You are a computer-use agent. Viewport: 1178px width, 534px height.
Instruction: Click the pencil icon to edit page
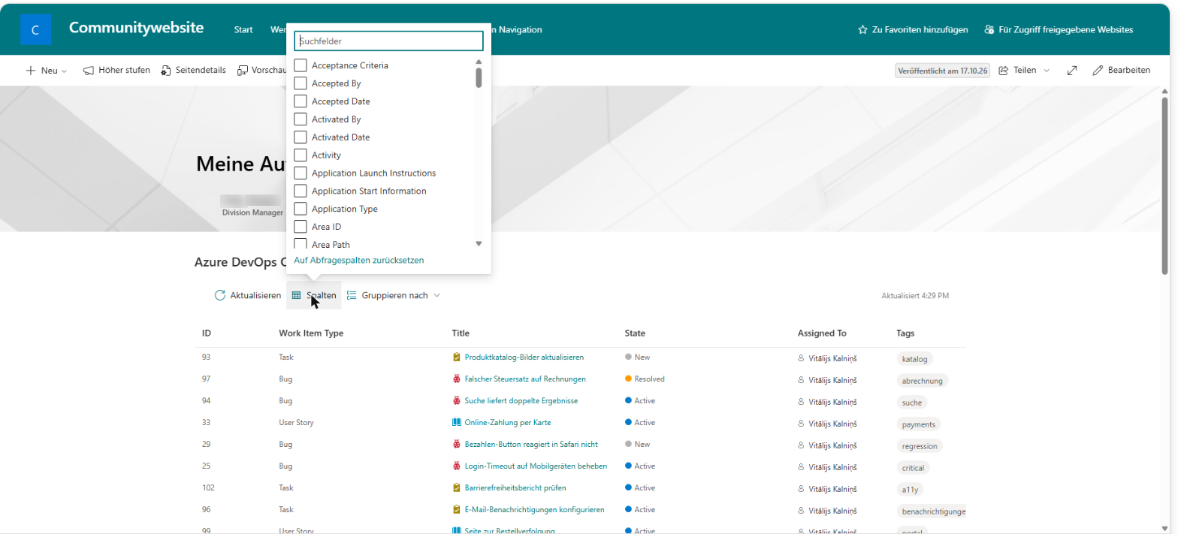[1098, 71]
